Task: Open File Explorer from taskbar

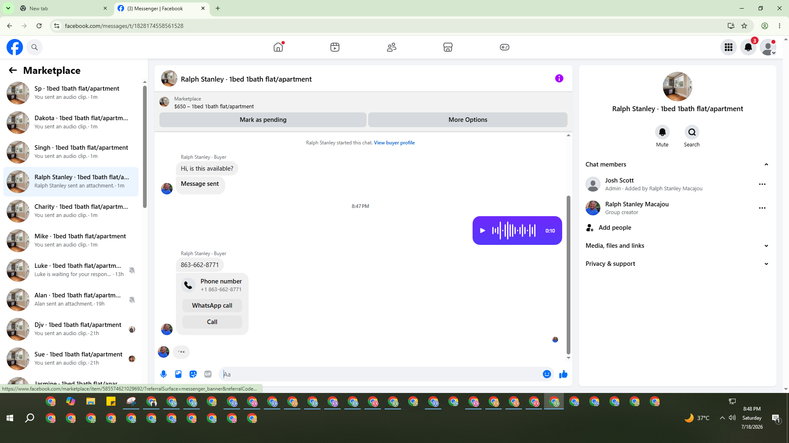Action: pos(90,402)
